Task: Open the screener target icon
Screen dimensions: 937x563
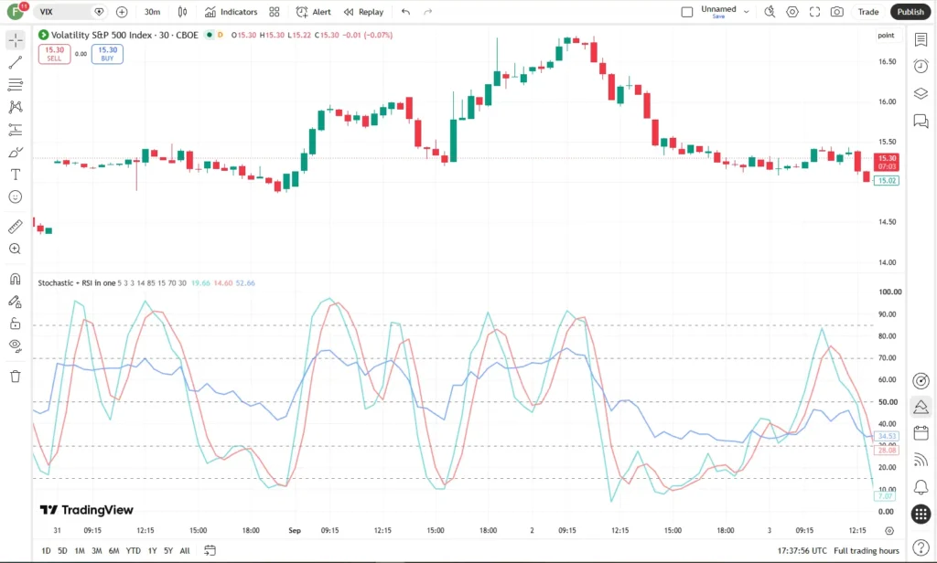Action: pyautogui.click(x=921, y=380)
